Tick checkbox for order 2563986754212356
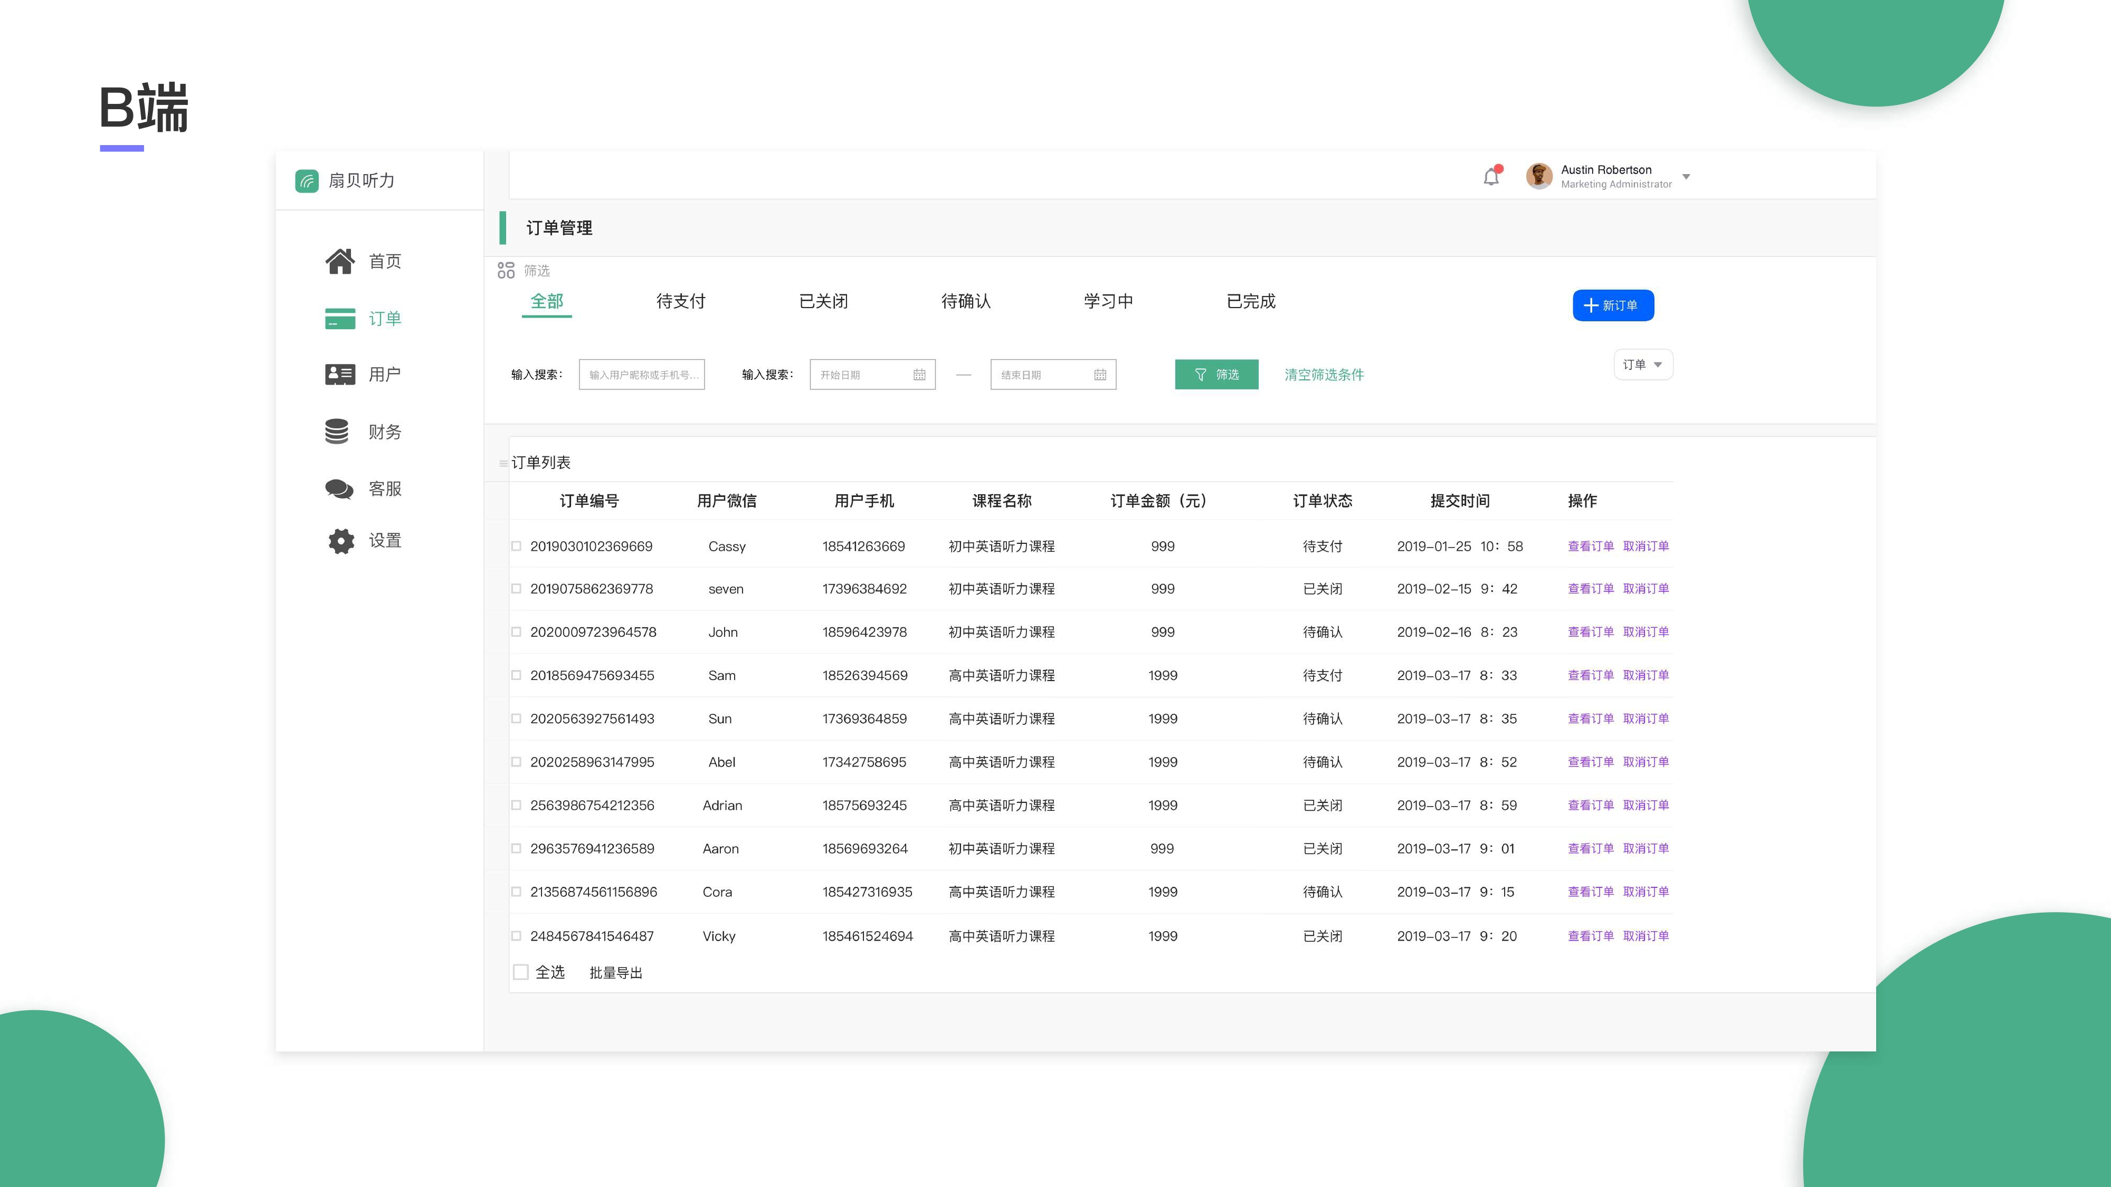Image resolution: width=2111 pixels, height=1187 pixels. tap(516, 806)
